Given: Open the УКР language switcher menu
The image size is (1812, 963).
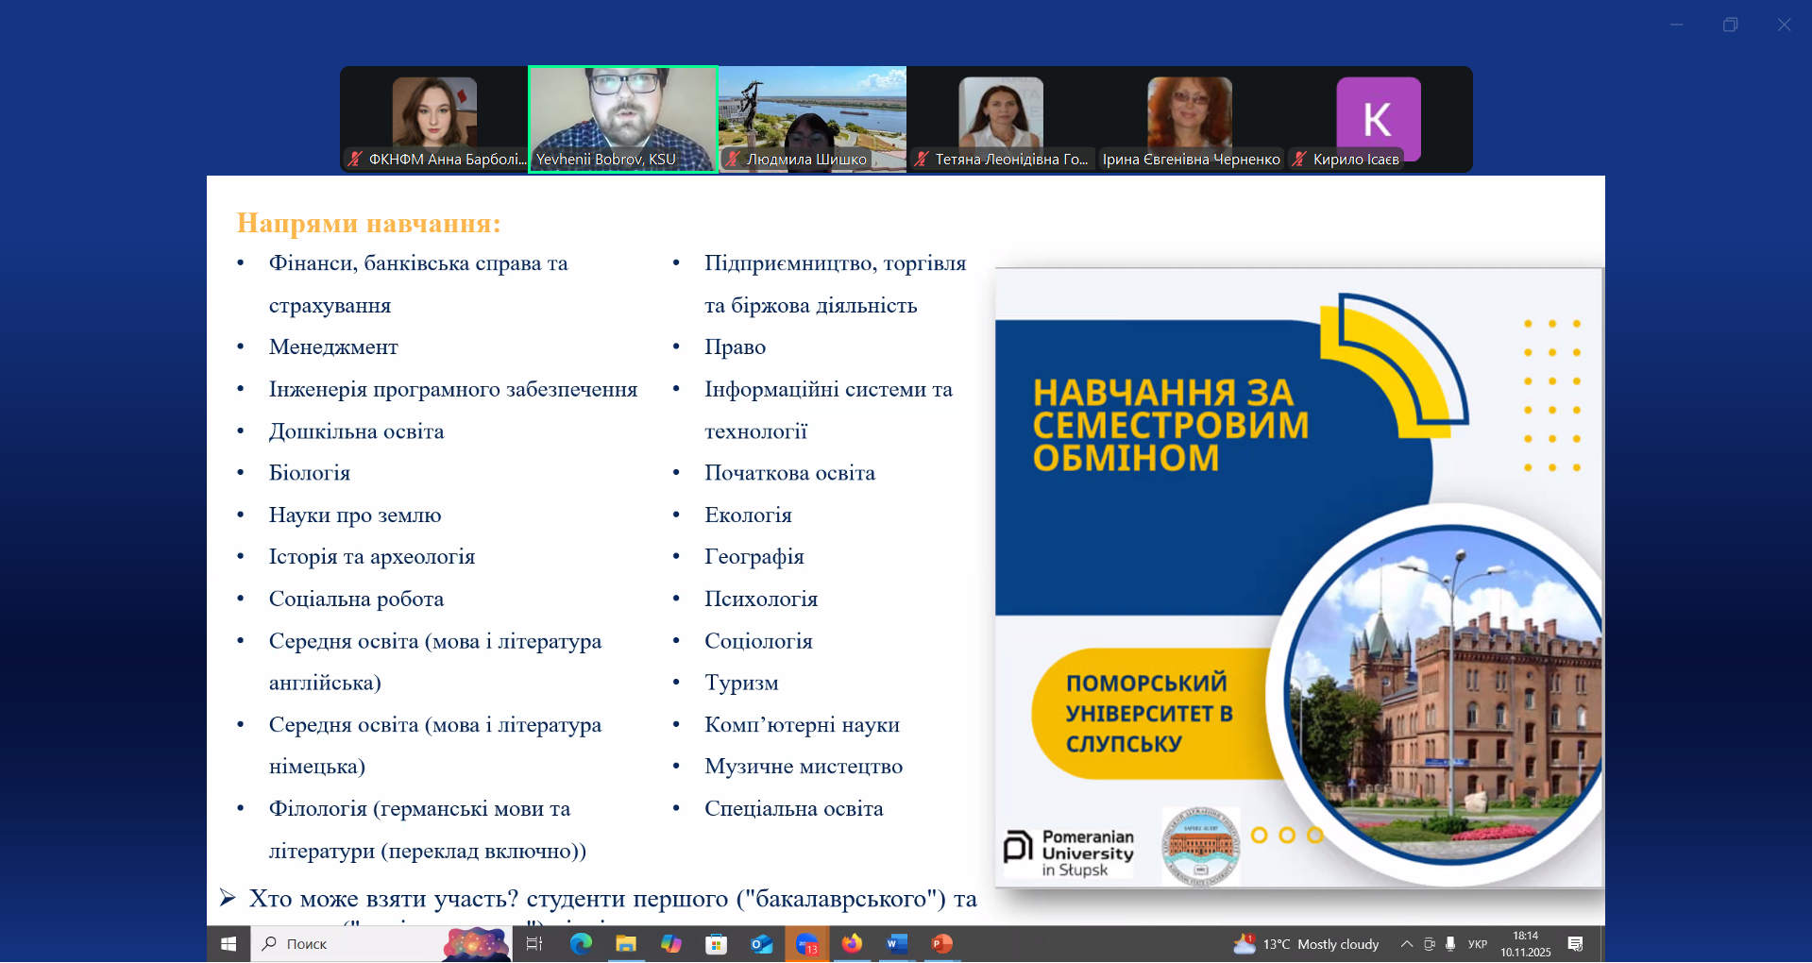Looking at the screenshot, I should 1478,943.
